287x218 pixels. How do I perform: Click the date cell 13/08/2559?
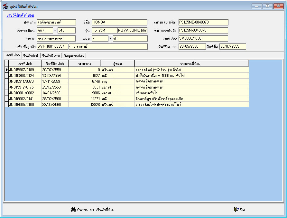click(55, 76)
